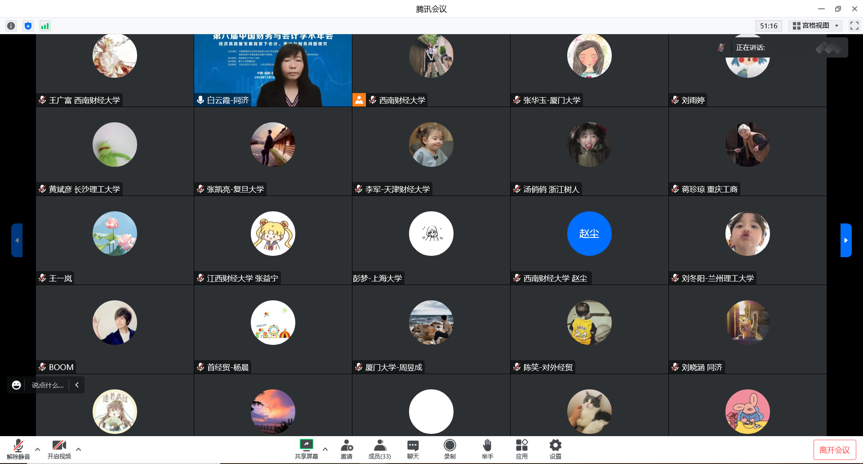Expand video options arrow beside 开启视频
Screen dimensions: 863x464
pos(79,449)
